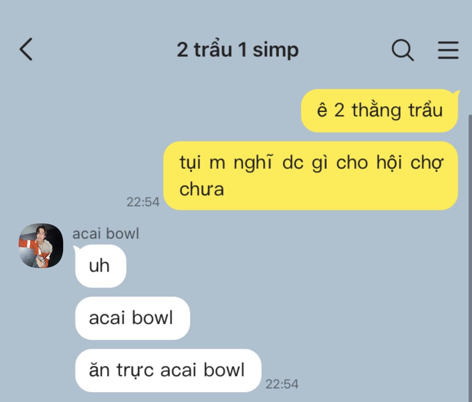Tap the 22:54 timestamp beside yellow message
The height and width of the screenshot is (402, 472).
click(x=143, y=202)
